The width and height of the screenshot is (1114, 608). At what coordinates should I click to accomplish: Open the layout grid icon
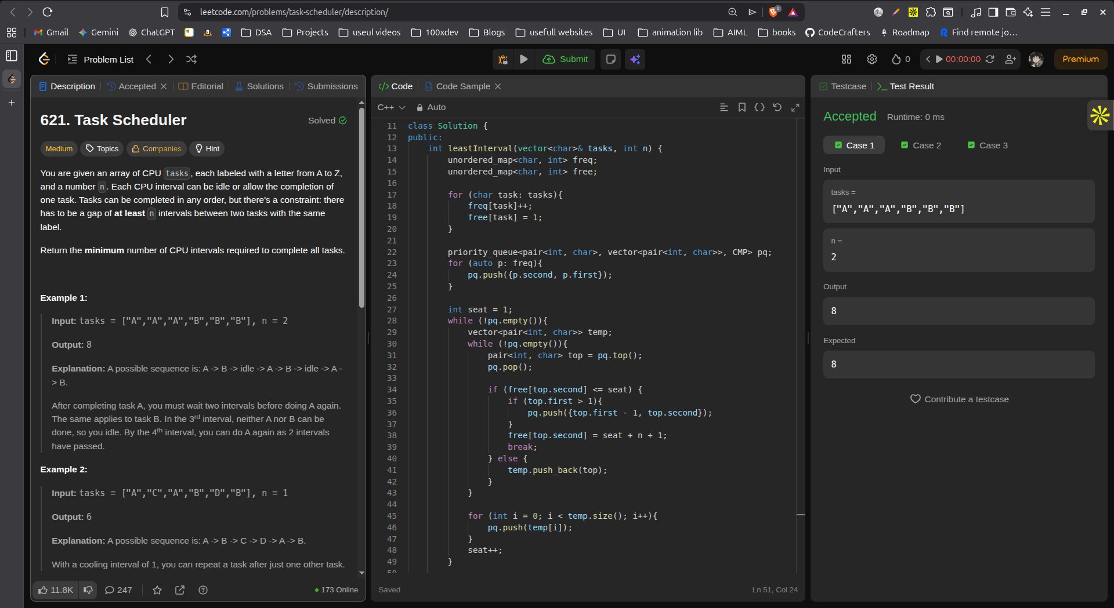click(x=847, y=59)
